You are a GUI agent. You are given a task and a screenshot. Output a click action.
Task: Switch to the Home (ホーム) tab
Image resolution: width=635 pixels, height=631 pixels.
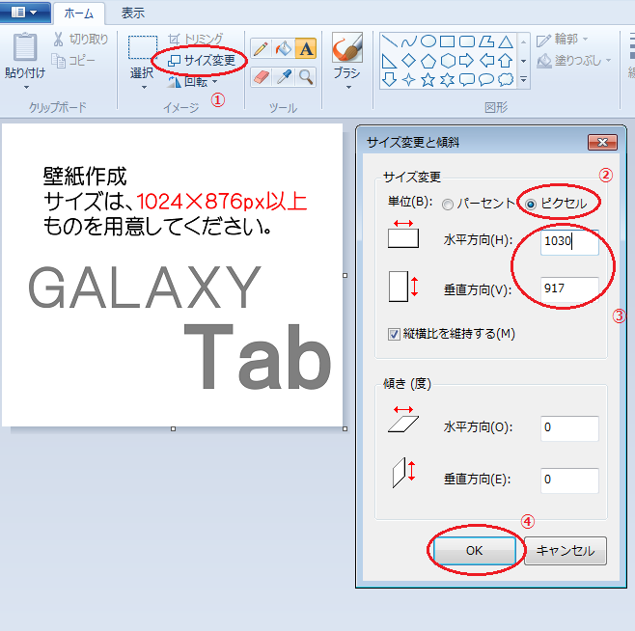(78, 14)
